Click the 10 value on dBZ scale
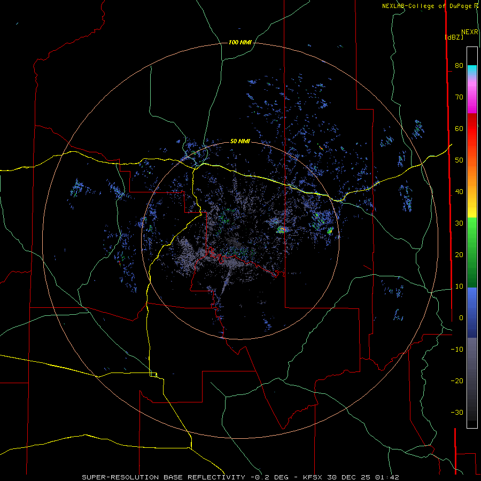This screenshot has height=481, width=481. tap(459, 286)
